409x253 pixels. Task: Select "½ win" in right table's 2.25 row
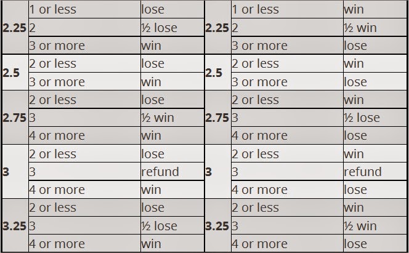coord(360,28)
